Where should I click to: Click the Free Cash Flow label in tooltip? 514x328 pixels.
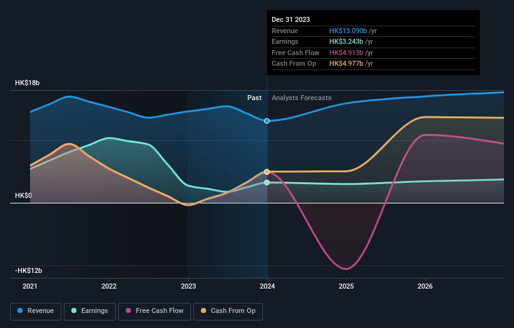[296, 53]
